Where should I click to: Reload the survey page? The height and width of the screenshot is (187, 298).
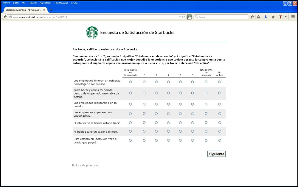click(184, 17)
